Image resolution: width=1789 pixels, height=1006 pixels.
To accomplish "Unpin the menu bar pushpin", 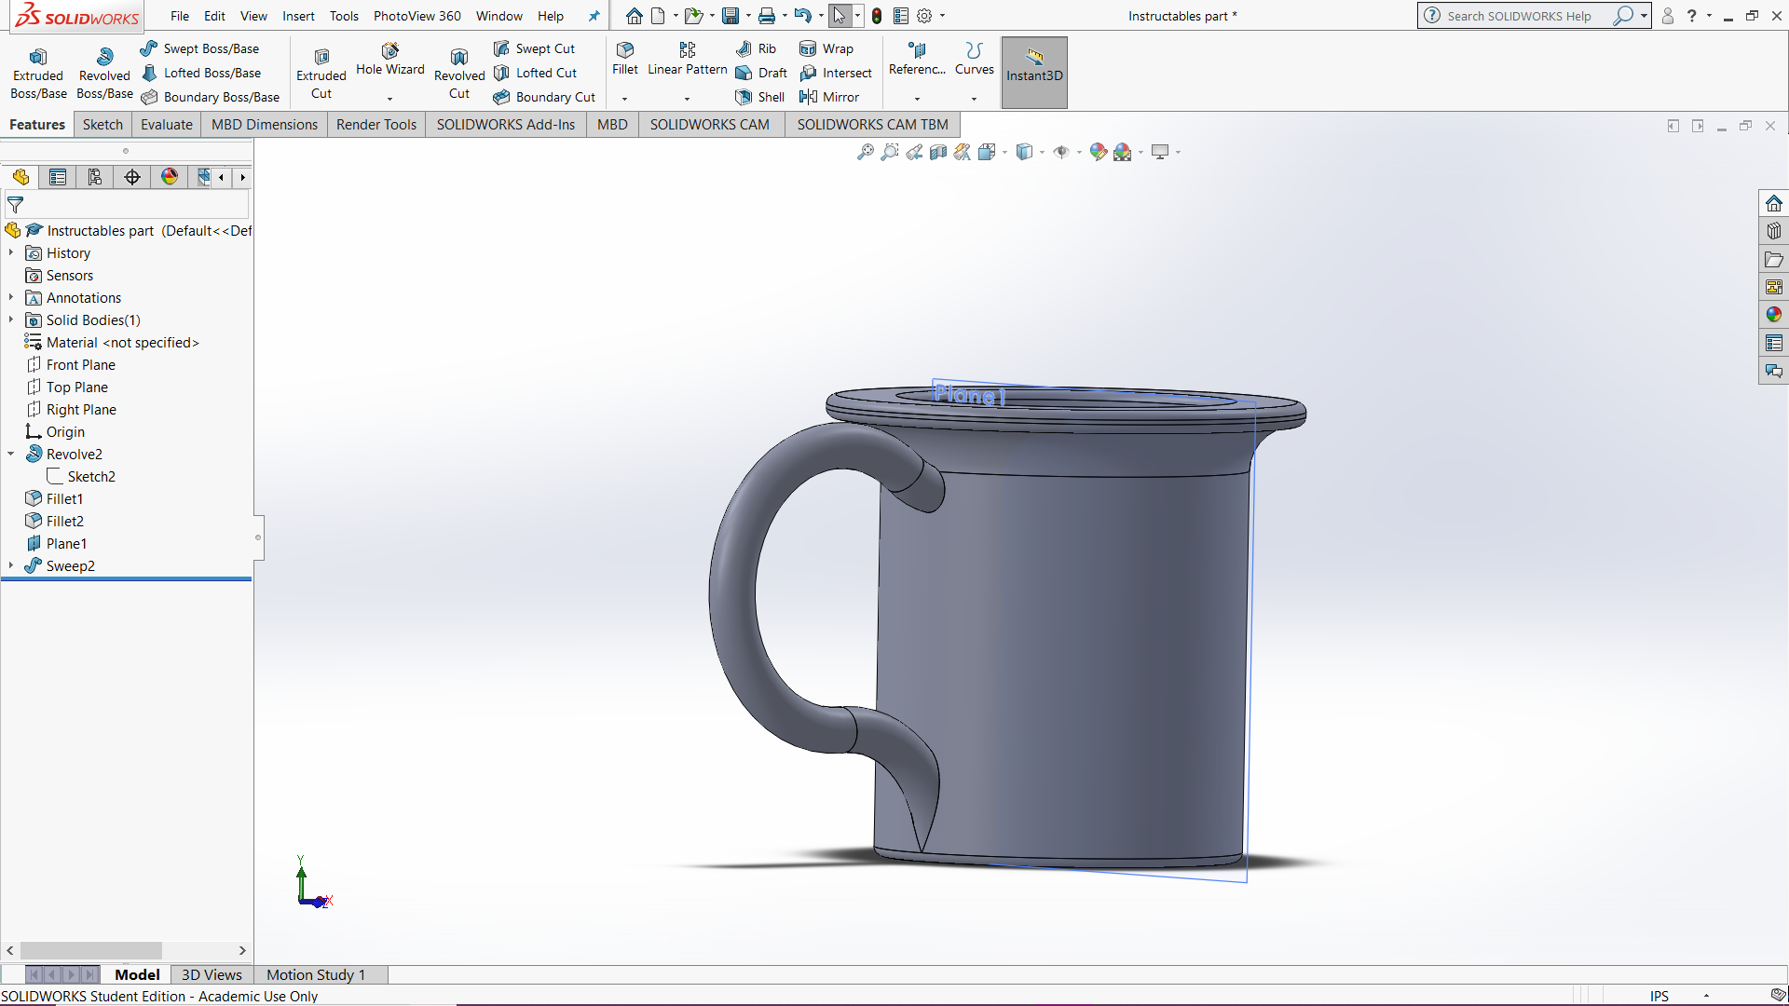I will 594,16.
